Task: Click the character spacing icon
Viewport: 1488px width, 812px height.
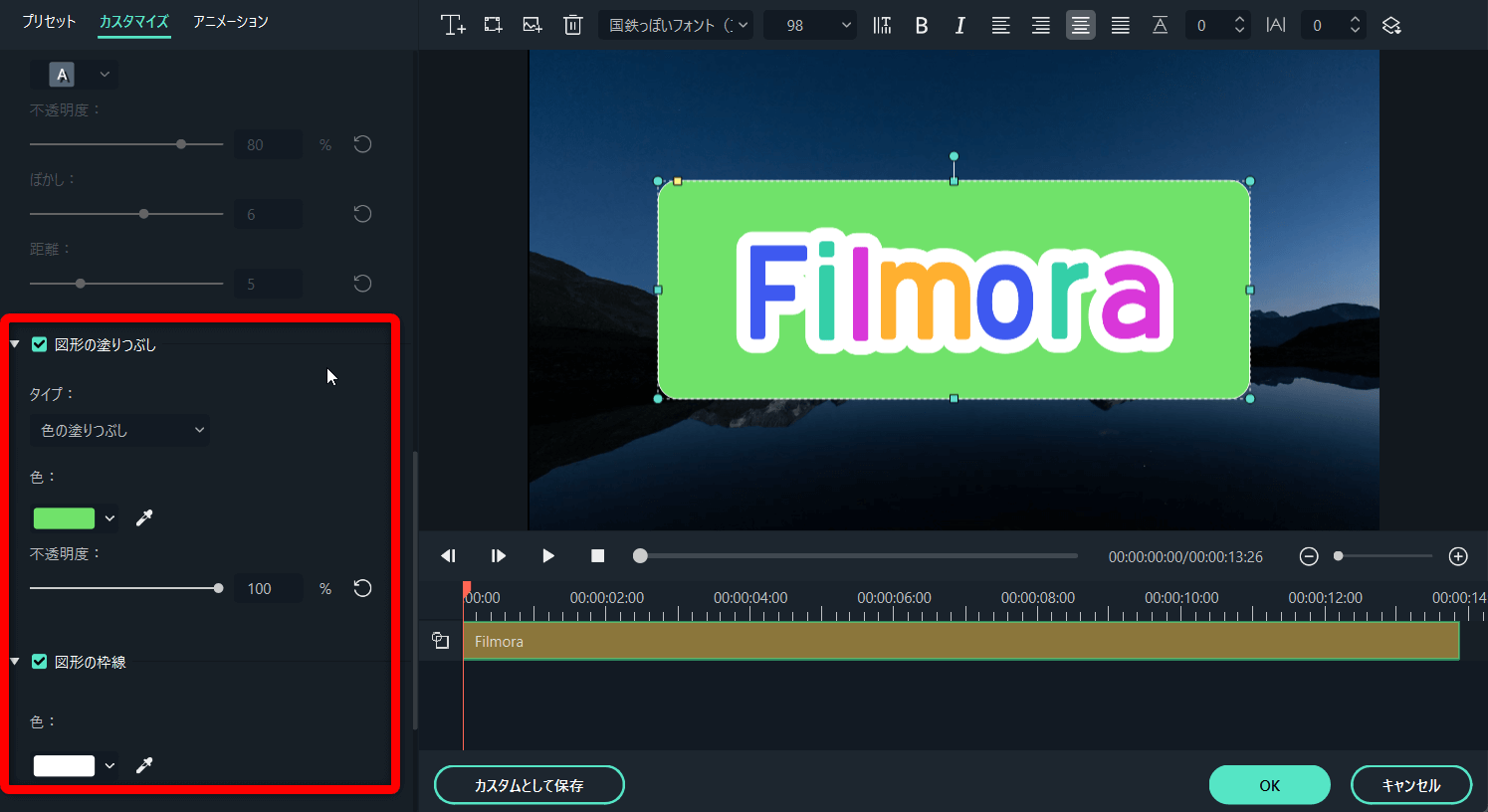Action: [x=1276, y=25]
